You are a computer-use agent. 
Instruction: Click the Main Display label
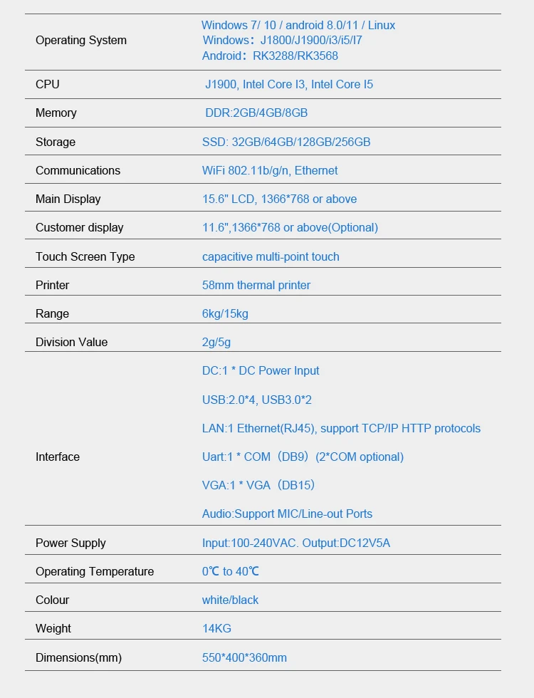(x=68, y=199)
